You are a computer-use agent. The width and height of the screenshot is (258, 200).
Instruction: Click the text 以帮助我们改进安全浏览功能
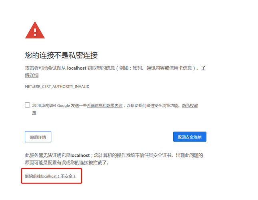click(x=153, y=106)
